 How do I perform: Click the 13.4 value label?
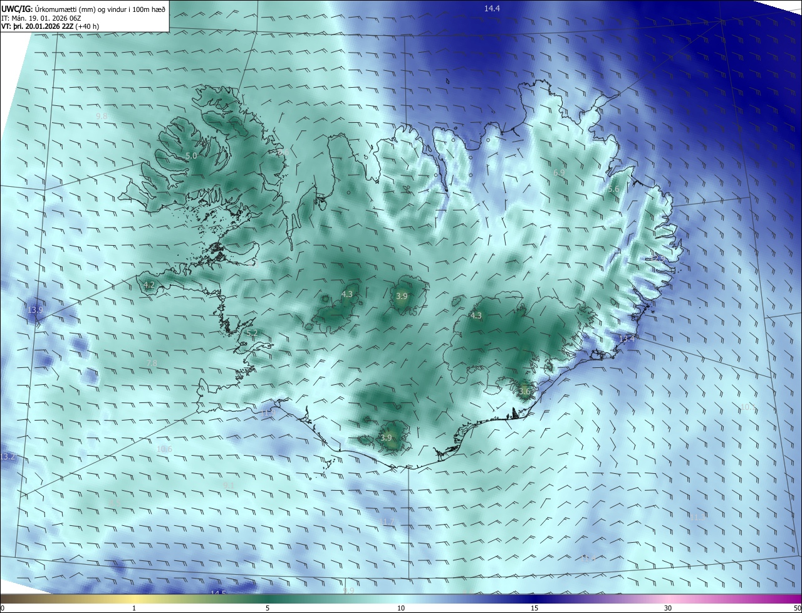[x=627, y=338]
